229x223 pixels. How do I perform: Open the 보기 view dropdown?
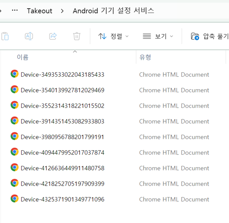(x=158, y=36)
